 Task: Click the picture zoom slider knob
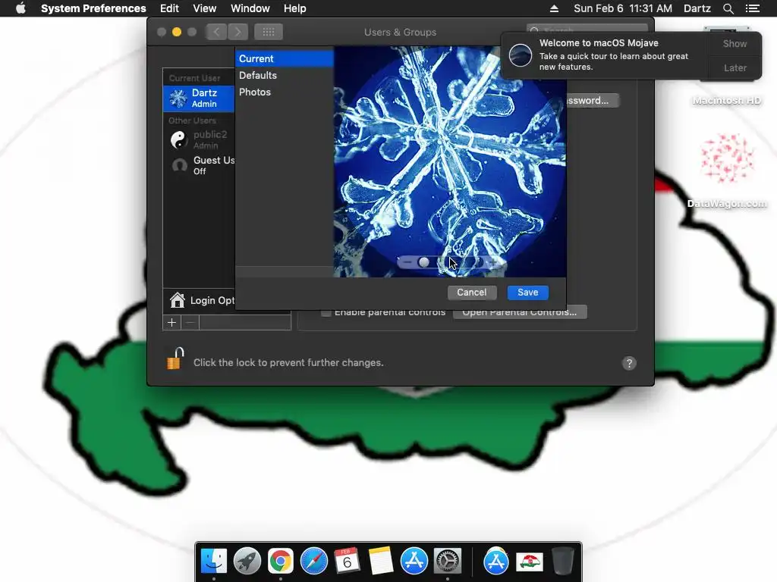[423, 262]
